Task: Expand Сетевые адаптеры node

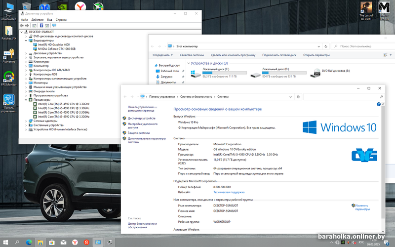Action: click(26, 121)
